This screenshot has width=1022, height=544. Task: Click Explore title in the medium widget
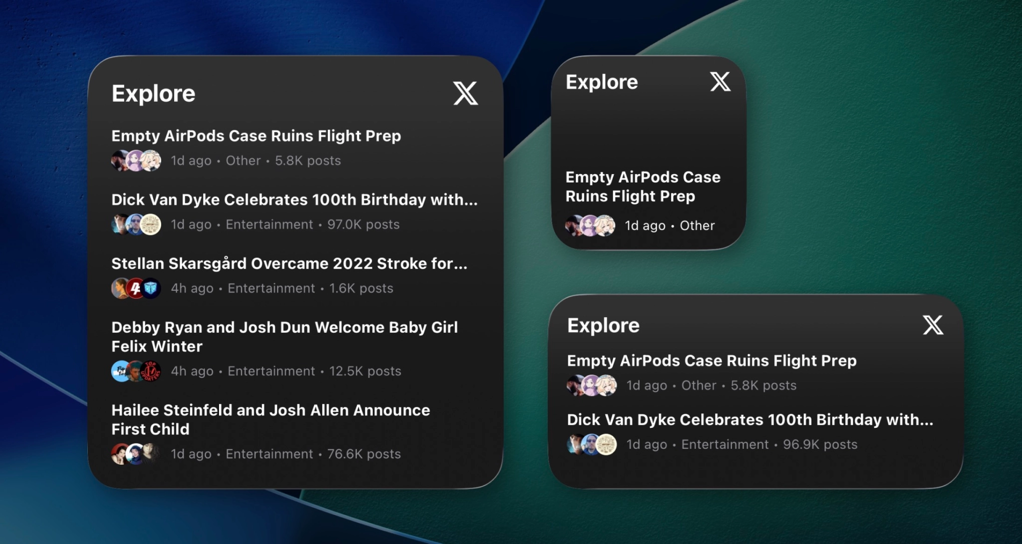[x=603, y=325]
